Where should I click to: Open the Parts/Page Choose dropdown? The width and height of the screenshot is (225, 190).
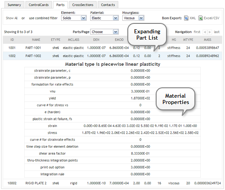pos(104,32)
